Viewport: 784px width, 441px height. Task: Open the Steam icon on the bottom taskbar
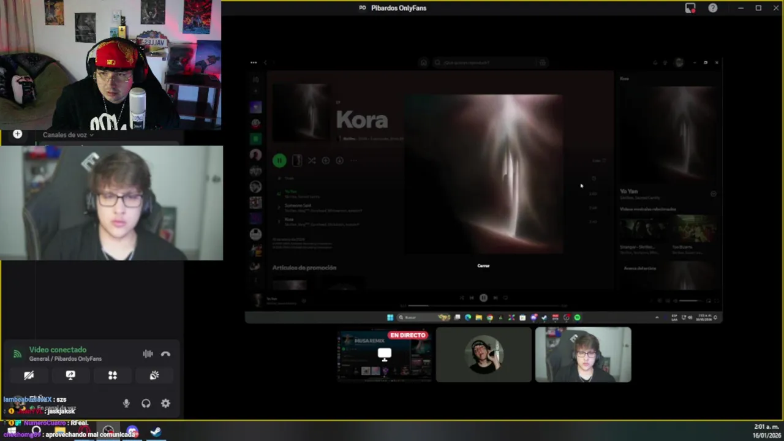156,432
